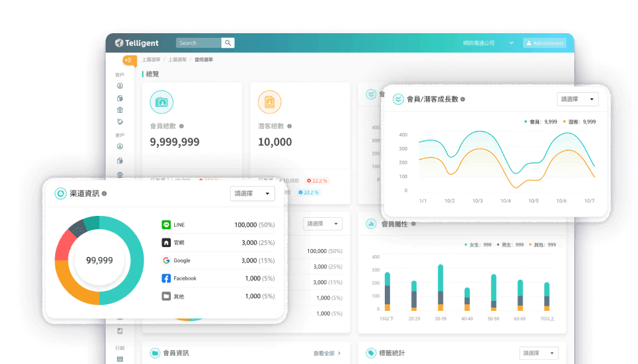The height and width of the screenshot is (364, 638).
Task: Go to first 上層選單 breadcrumb
Action: pyautogui.click(x=151, y=60)
